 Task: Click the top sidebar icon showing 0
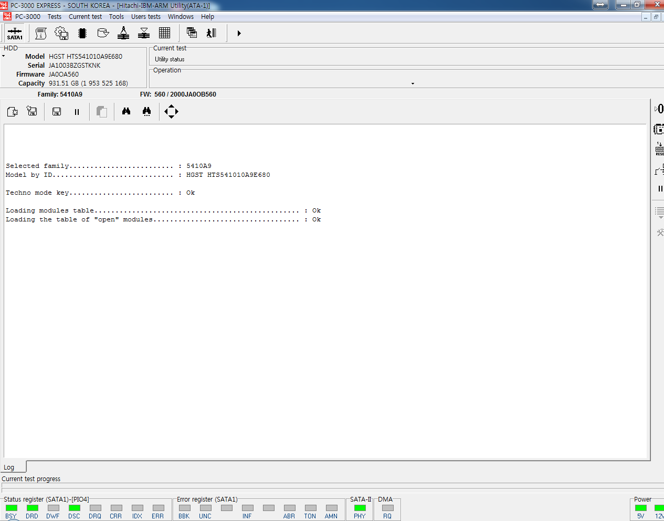coord(659,109)
